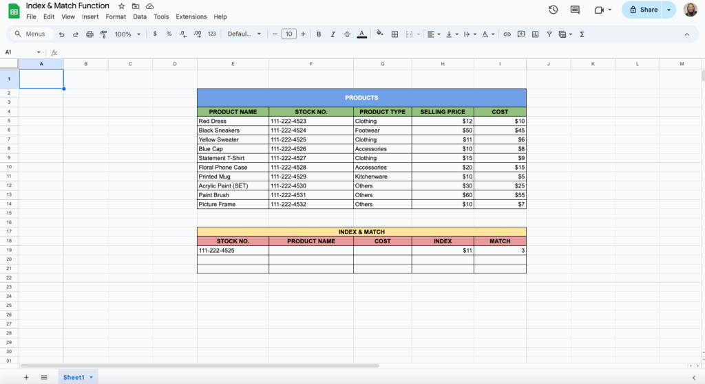
Task: Create a filter with funnel icon
Action: (x=549, y=34)
